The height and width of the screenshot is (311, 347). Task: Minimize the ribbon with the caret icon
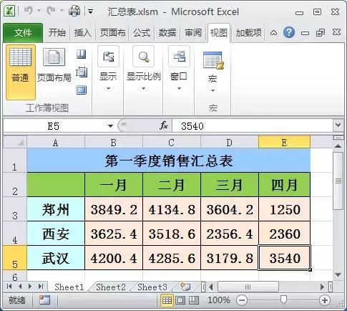coord(274,33)
